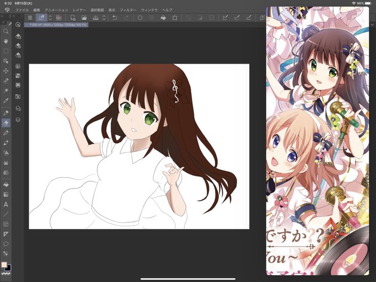
Task: Open the Clip Studio logo menu
Action: point(7,10)
